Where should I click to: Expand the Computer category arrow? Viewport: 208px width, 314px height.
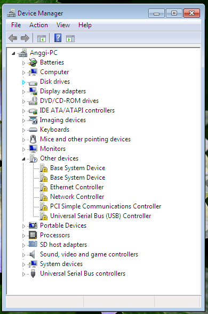23,73
